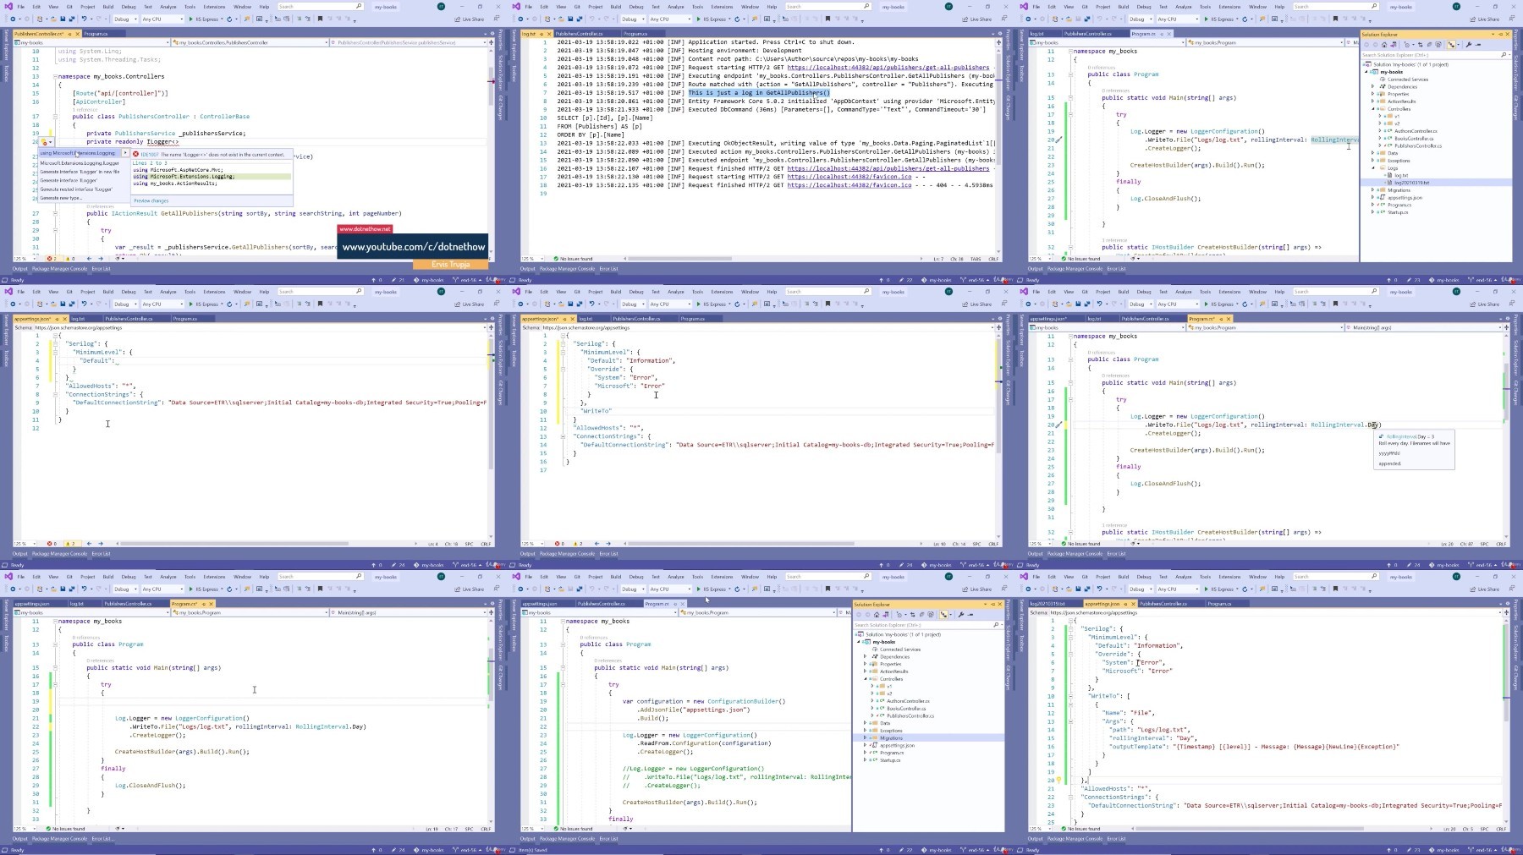Screen dimensions: 1523x855
Task: Click warning count icon in window with WriteTo on line 10
Action: [x=575, y=544]
